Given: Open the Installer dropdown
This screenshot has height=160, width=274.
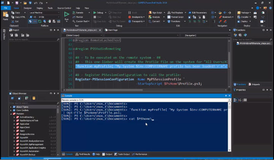Looking at the screenshot, I should coord(250,17).
